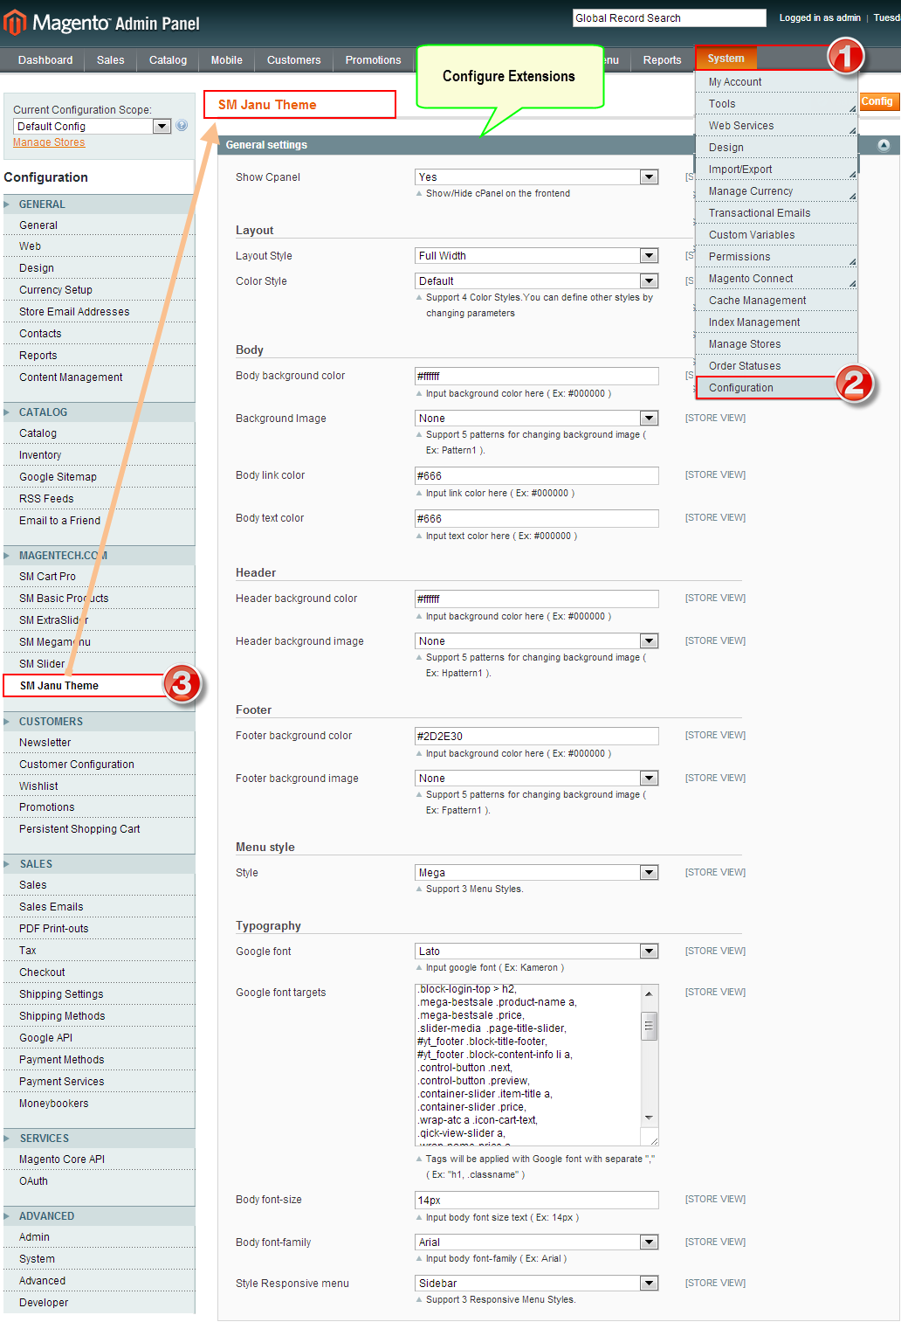This screenshot has height=1322, width=901.
Task: Collapse the CATALOG sidebar section header
Action: click(99, 412)
